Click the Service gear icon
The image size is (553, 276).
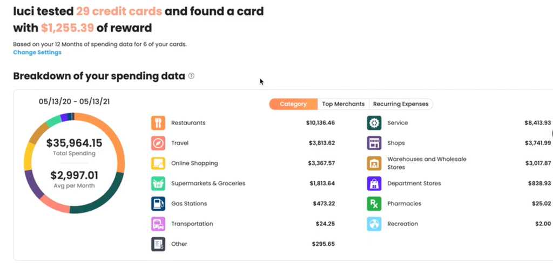pos(374,123)
